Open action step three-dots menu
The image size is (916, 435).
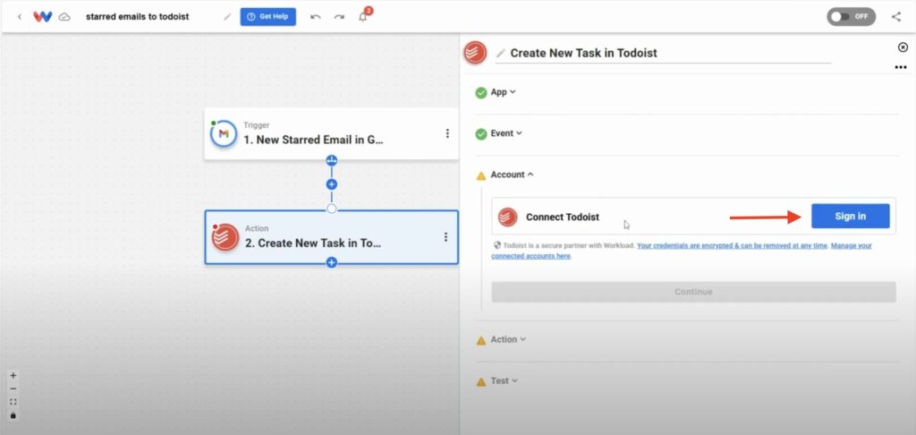(446, 237)
